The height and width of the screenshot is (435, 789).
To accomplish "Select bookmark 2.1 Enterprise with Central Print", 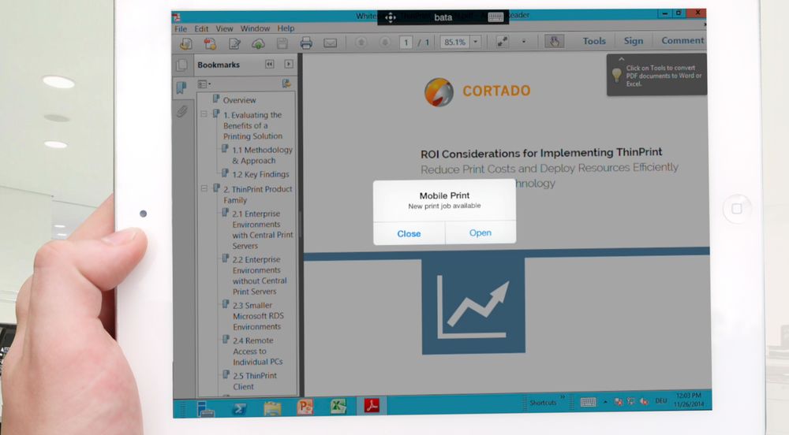I will coord(262,229).
